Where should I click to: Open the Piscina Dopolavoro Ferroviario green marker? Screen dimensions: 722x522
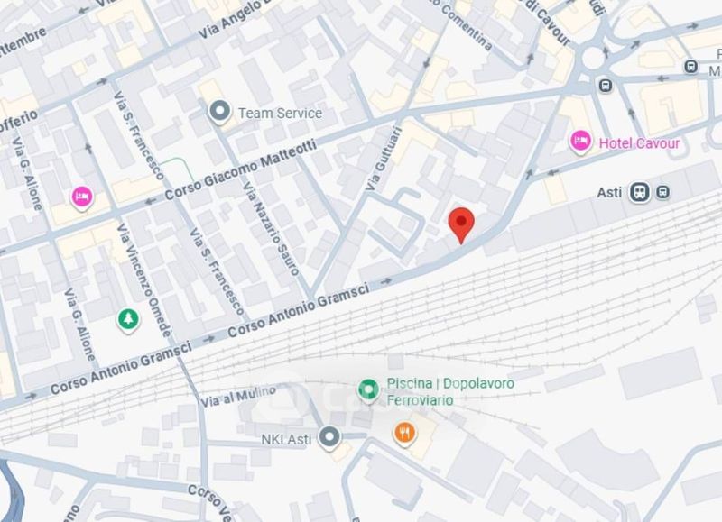[x=368, y=390]
